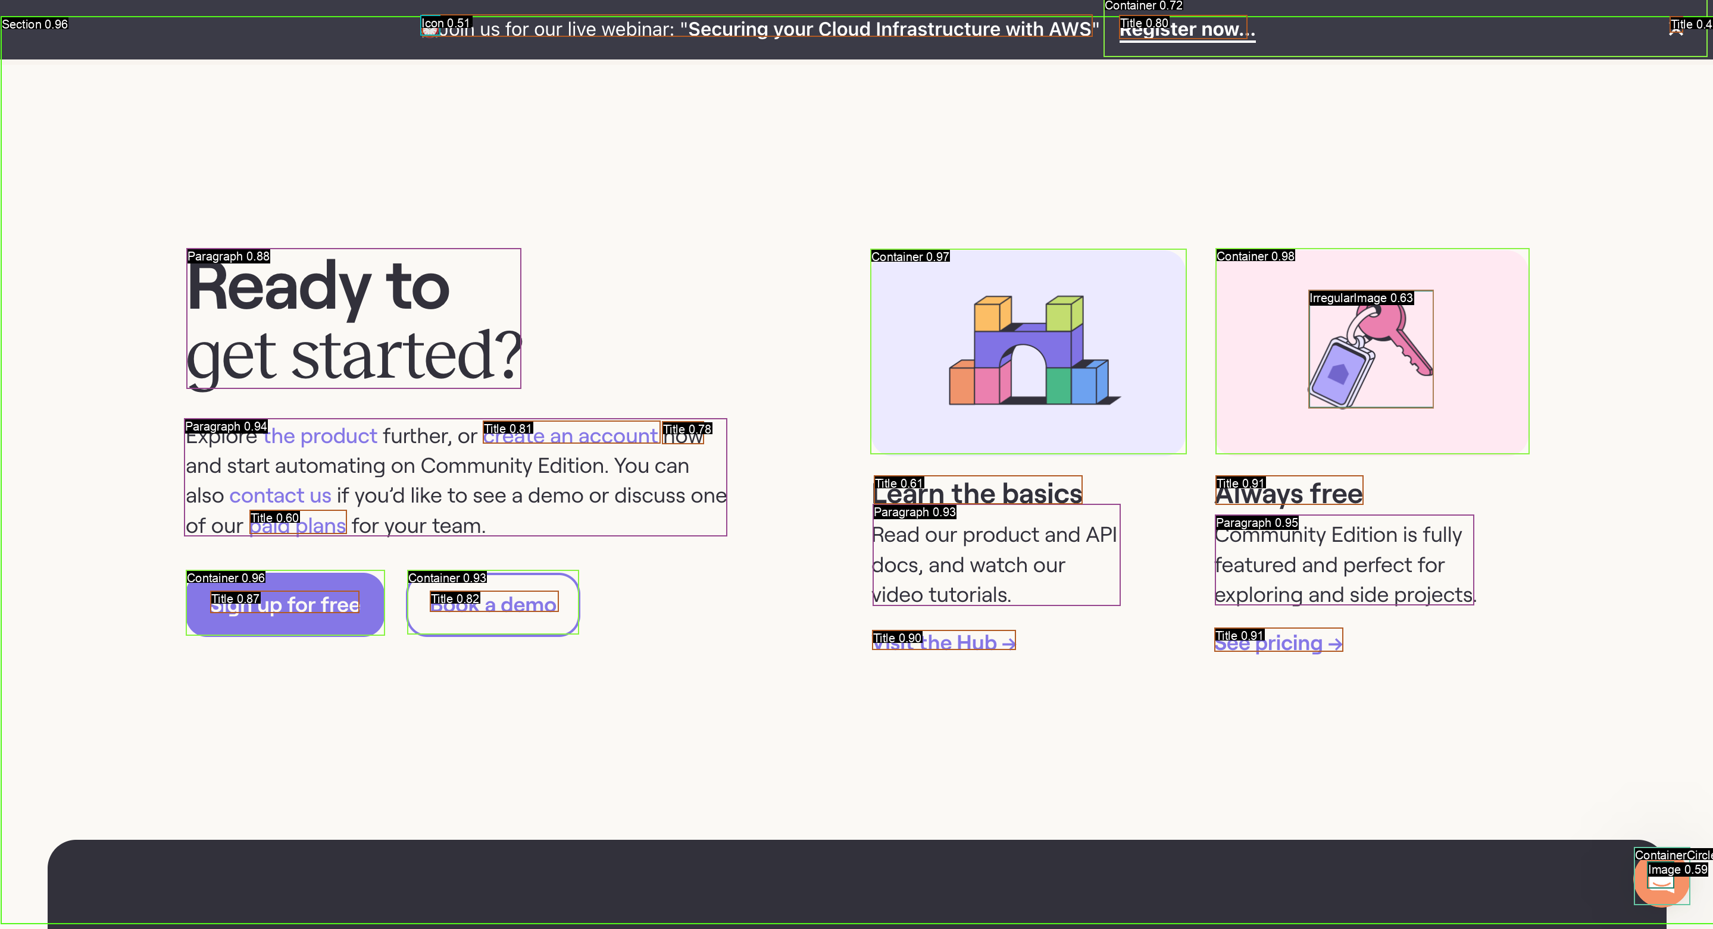The width and height of the screenshot is (1713, 929).
Task: Open the 'contact us' link
Action: [x=280, y=496]
